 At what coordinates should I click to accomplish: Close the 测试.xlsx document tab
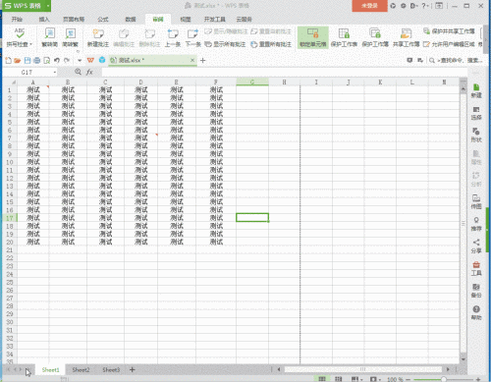coord(192,60)
